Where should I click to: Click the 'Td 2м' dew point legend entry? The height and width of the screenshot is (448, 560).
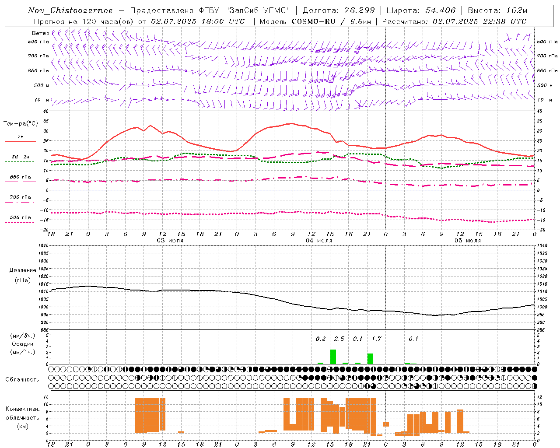coord(20,157)
